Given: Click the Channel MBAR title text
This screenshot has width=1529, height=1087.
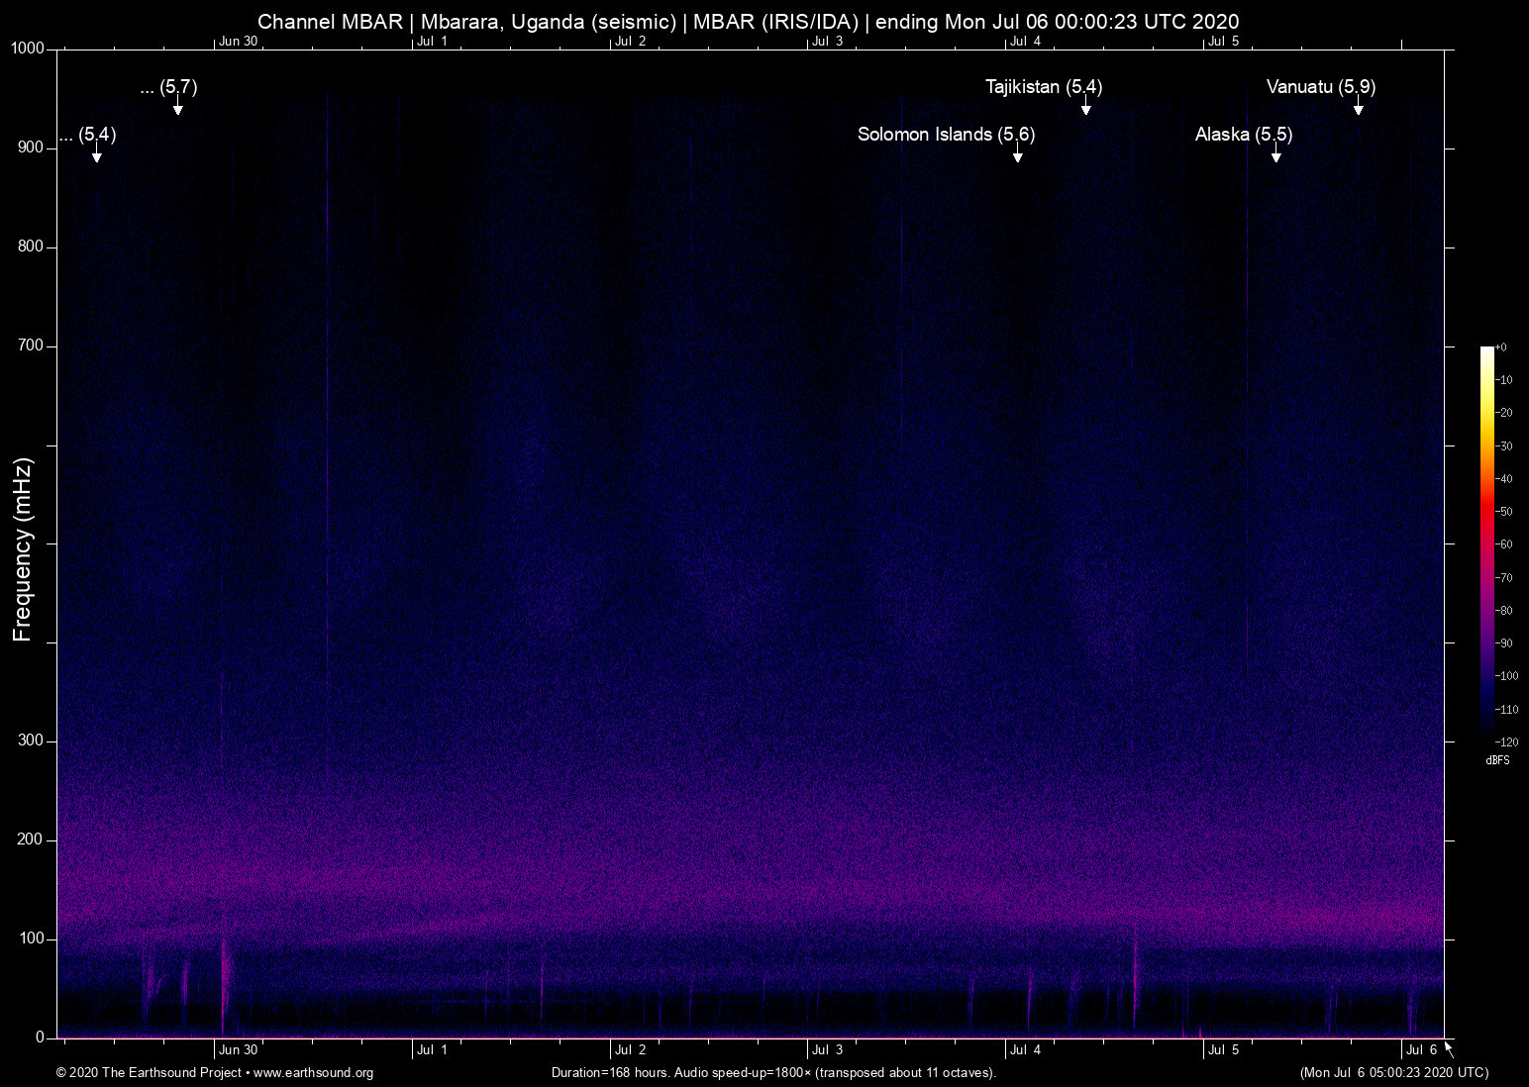Looking at the screenshot, I should click(x=748, y=22).
